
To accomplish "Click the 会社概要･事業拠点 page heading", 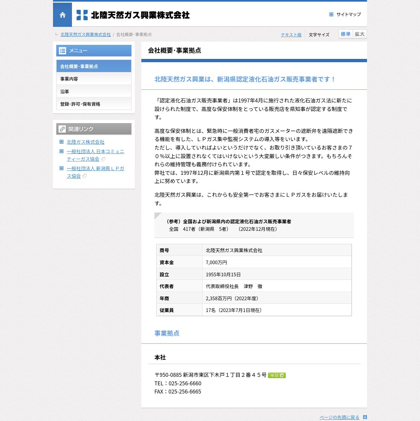I will [174, 50].
